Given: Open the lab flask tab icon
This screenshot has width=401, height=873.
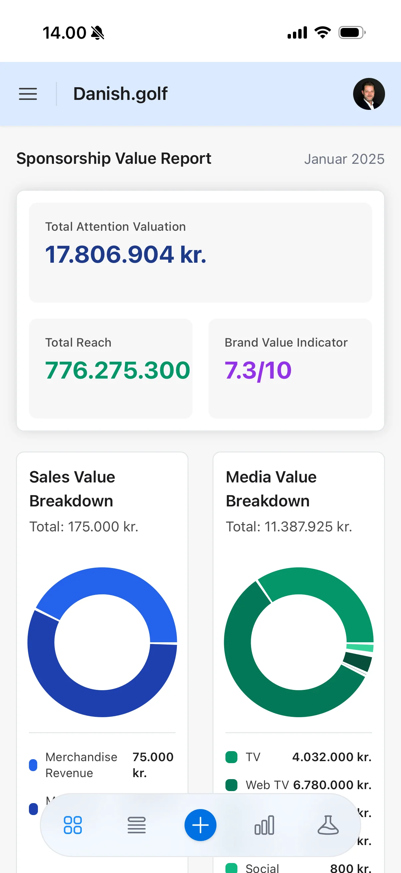Looking at the screenshot, I should [328, 825].
